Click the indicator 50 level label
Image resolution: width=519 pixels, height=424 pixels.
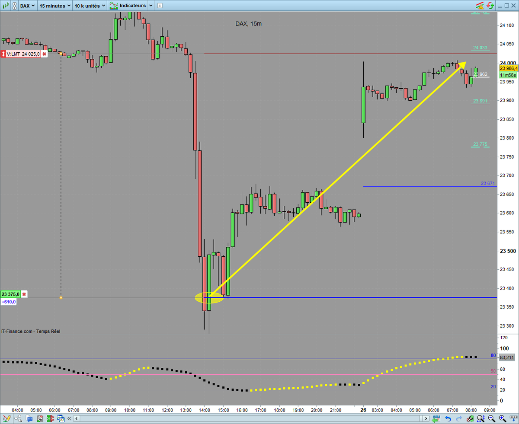pos(493,371)
